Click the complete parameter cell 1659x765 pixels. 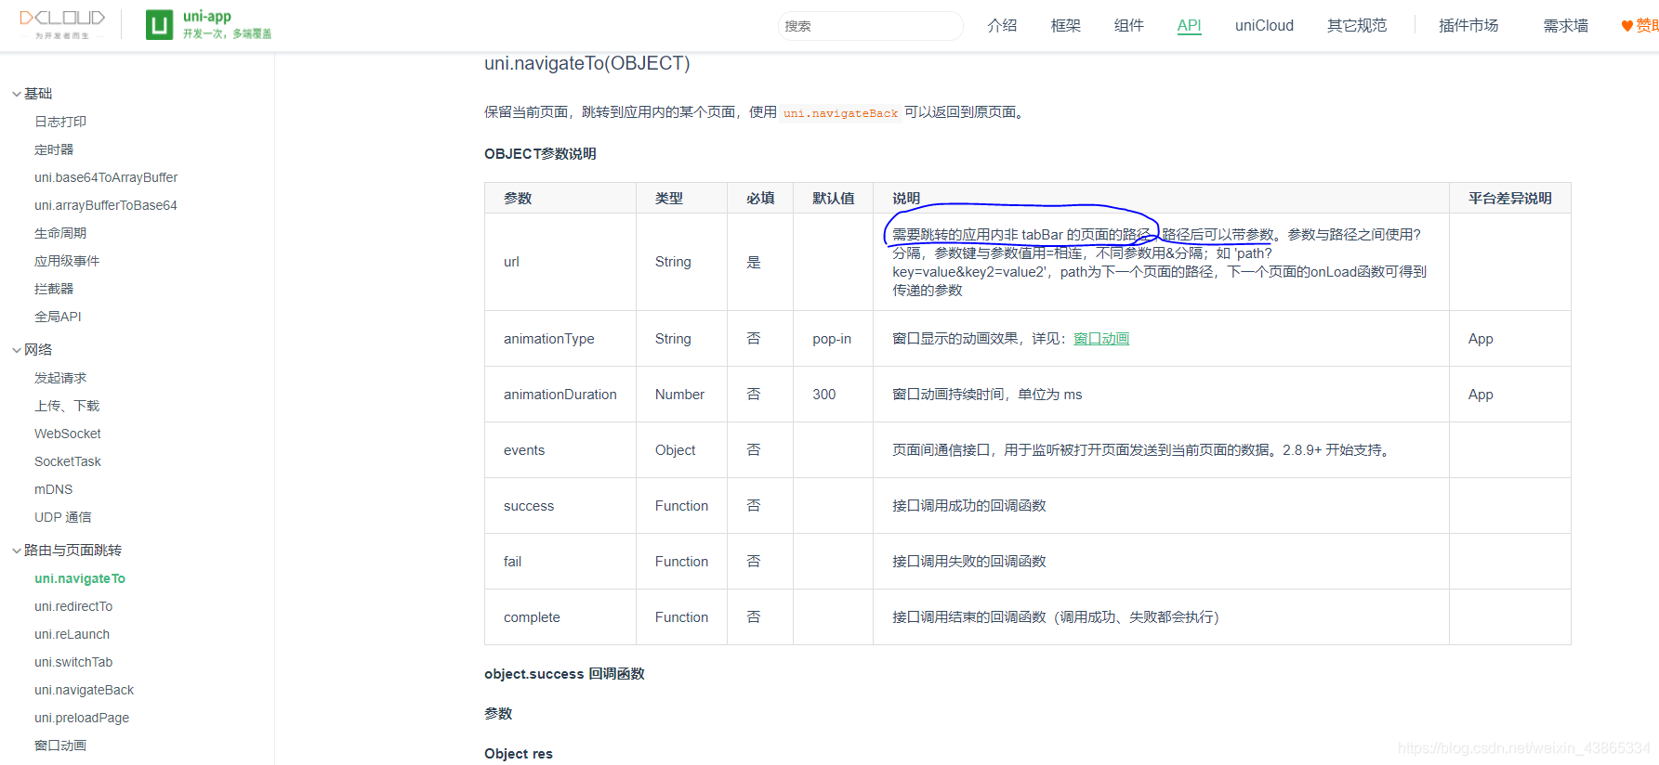coord(560,617)
